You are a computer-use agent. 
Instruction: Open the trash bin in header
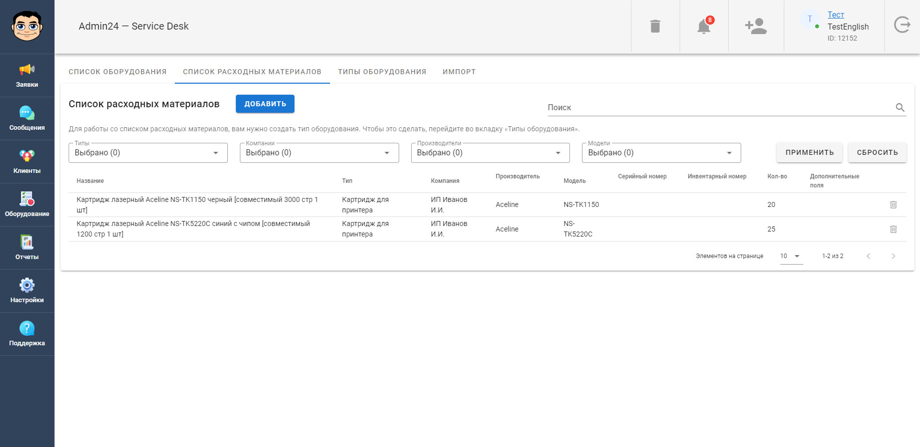pos(655,26)
